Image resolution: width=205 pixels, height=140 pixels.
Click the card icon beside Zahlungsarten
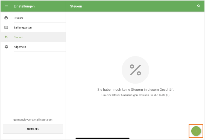point(6,27)
